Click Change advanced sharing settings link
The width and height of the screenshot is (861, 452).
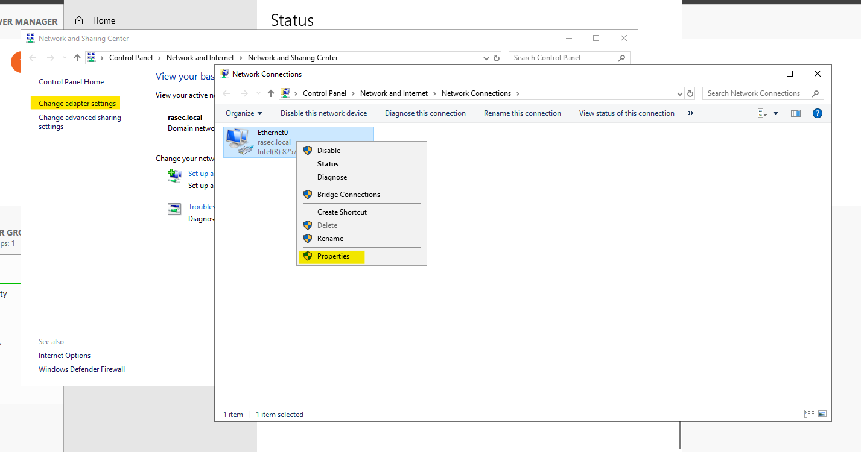pyautogui.click(x=80, y=122)
